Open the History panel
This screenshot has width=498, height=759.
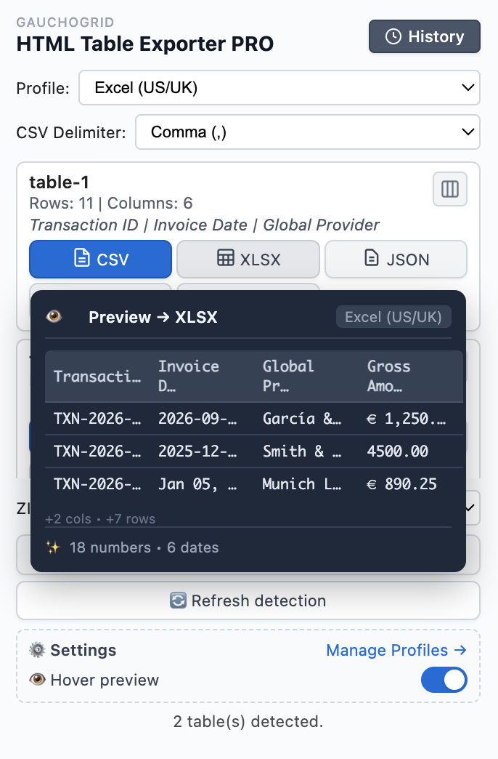pos(424,36)
